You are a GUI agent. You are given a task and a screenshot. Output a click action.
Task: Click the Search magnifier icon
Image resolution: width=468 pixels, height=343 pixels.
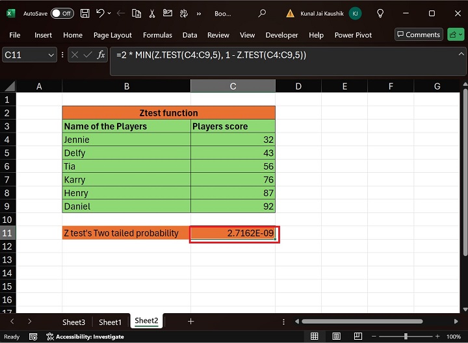click(x=262, y=14)
